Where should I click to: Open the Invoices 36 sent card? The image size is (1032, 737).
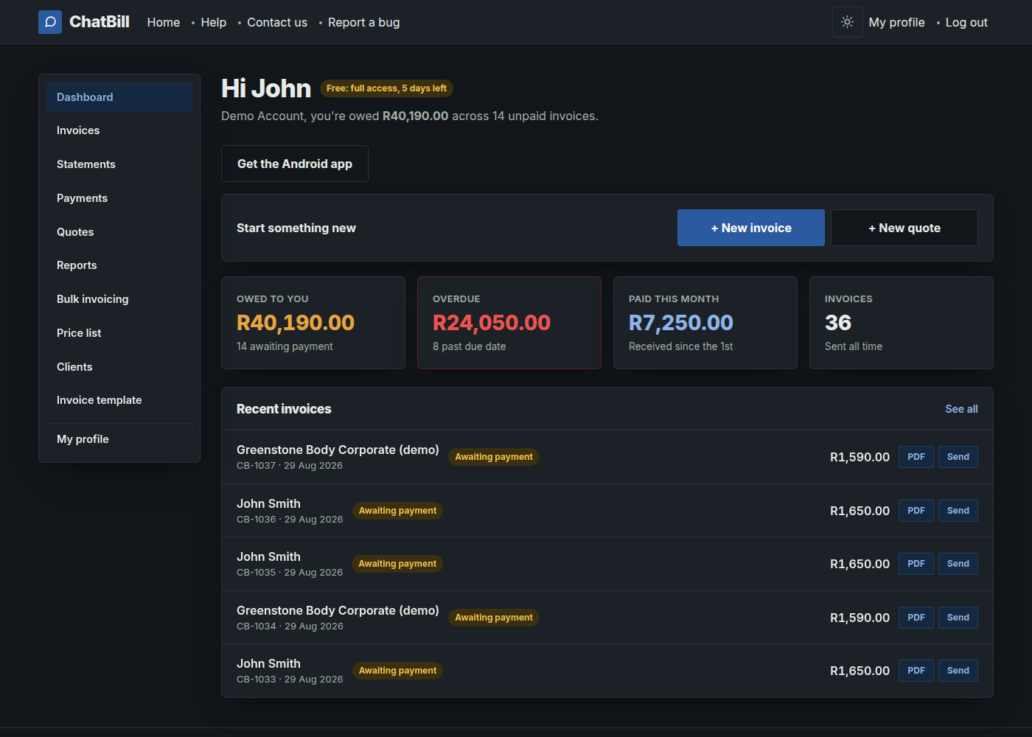click(902, 323)
